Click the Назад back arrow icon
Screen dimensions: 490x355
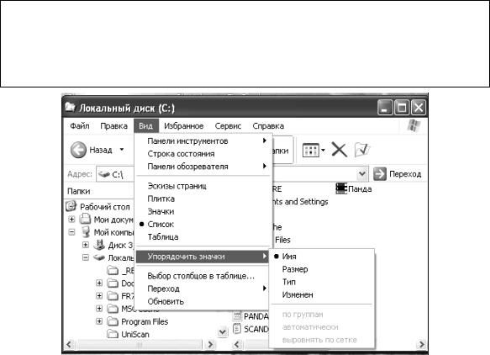78,150
